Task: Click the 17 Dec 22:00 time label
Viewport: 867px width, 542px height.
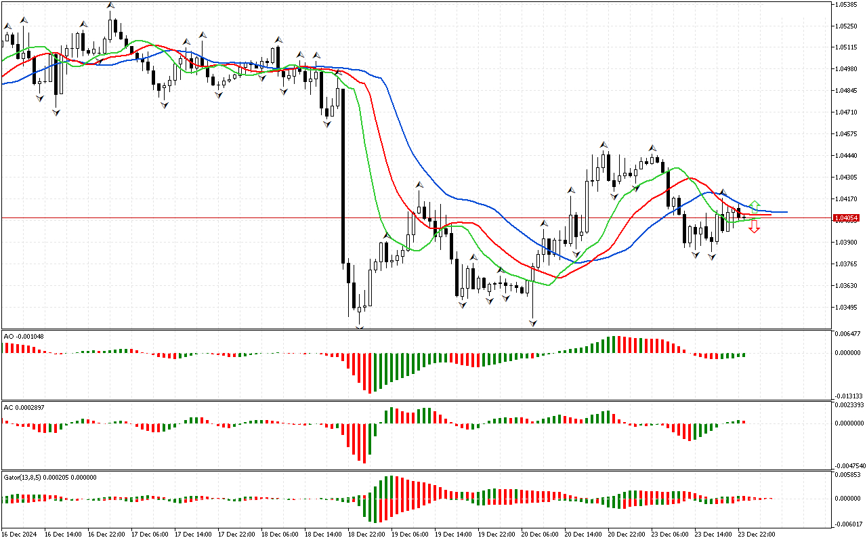Action: pos(237,535)
